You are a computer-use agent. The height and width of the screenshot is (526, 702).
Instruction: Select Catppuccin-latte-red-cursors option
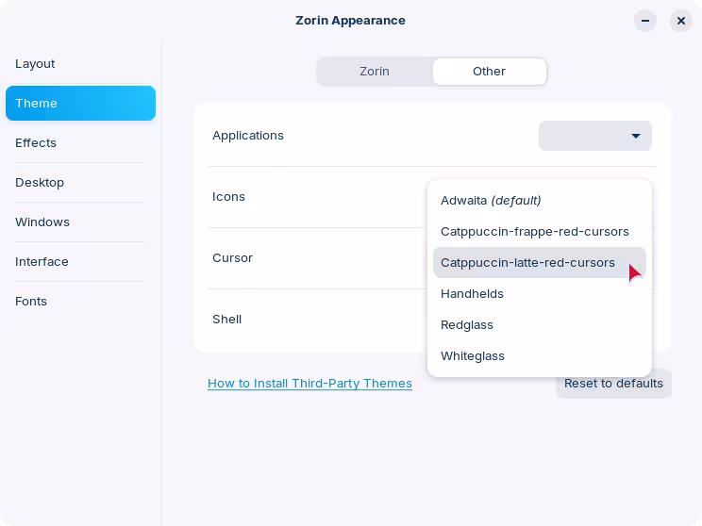(527, 263)
